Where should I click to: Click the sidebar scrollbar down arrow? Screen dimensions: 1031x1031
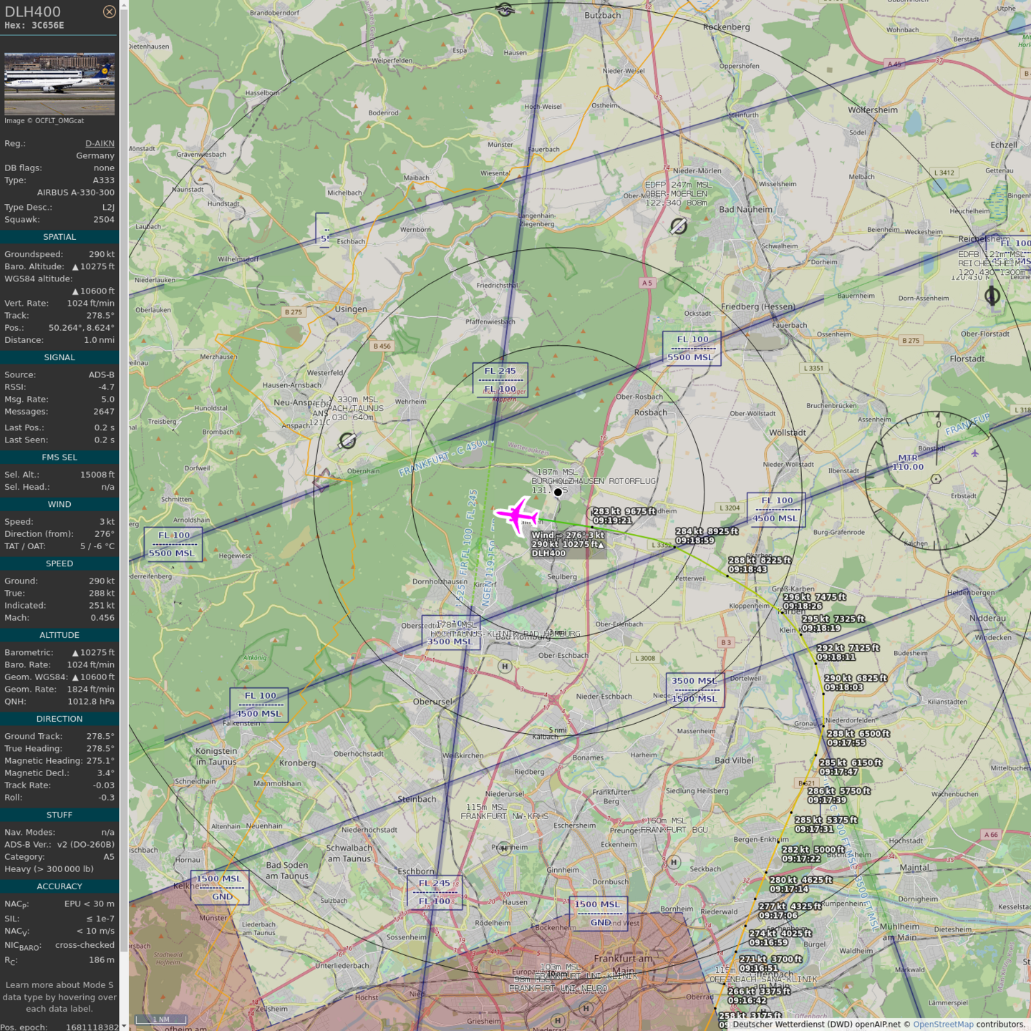tap(124, 1025)
